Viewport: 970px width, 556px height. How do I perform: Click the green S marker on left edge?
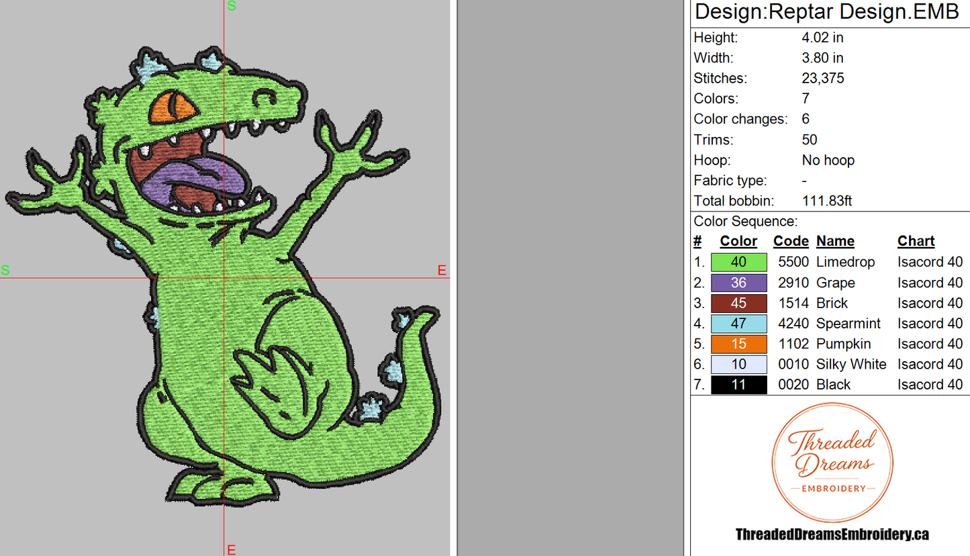(x=5, y=271)
